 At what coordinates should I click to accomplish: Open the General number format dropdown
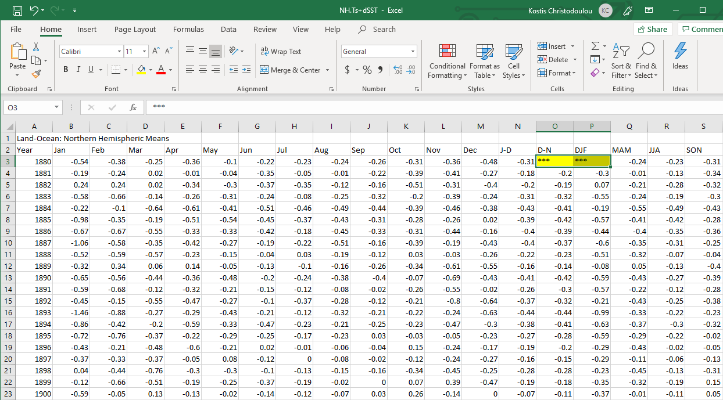(x=413, y=52)
